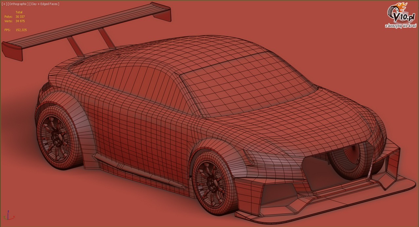Open the Orthographic view label menu
Image resolution: width=419 pixels, height=227 pixels.
(18, 4)
